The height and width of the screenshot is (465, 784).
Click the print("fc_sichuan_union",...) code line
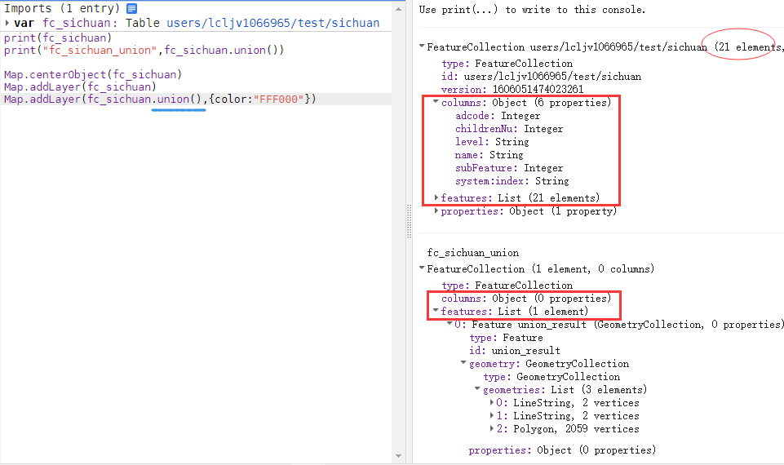click(x=144, y=50)
